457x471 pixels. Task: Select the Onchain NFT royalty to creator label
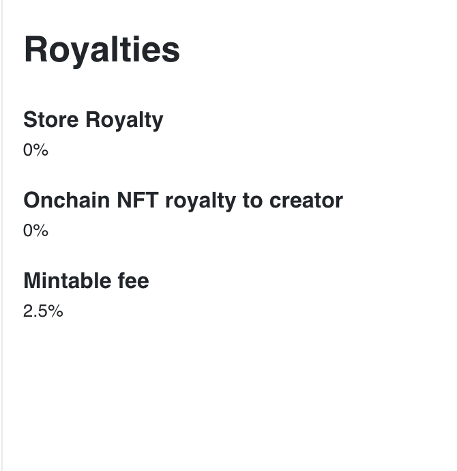[183, 201]
